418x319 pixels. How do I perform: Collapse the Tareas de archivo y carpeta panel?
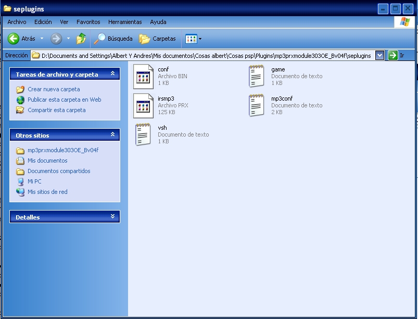112,75
